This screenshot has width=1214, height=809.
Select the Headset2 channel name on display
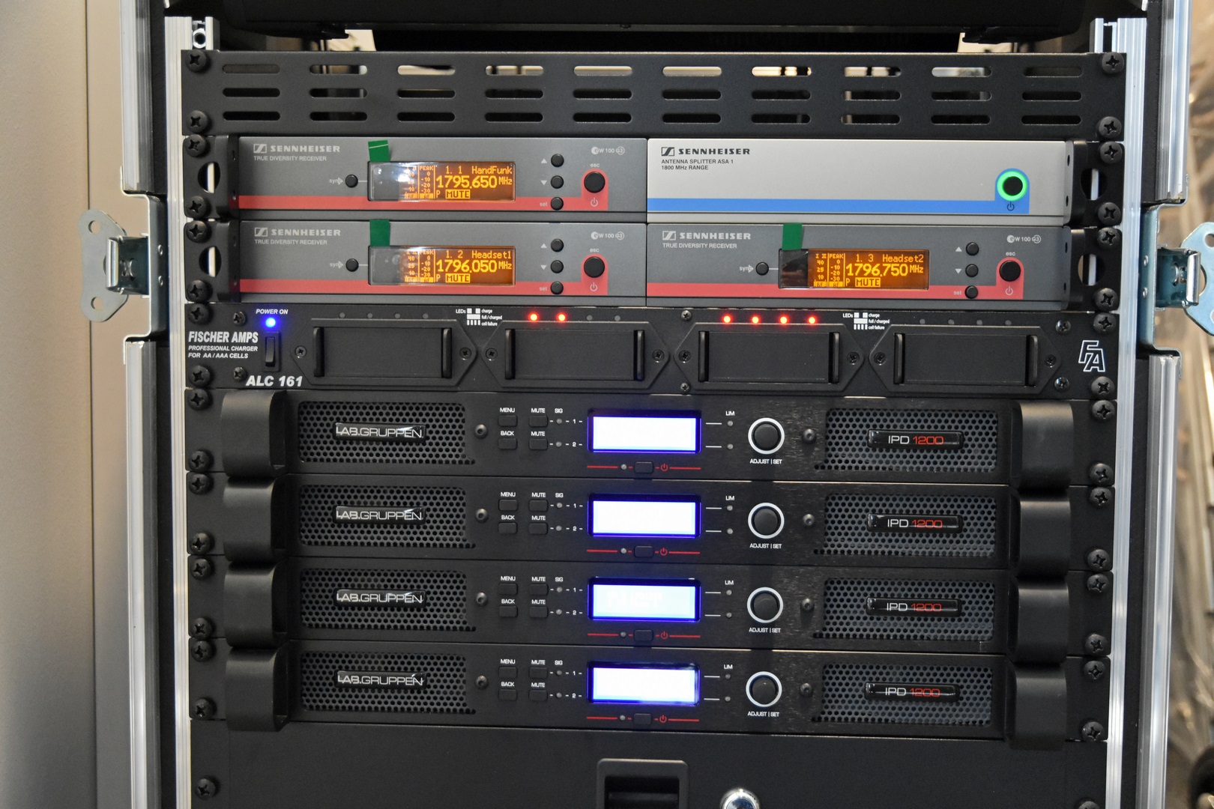902,258
